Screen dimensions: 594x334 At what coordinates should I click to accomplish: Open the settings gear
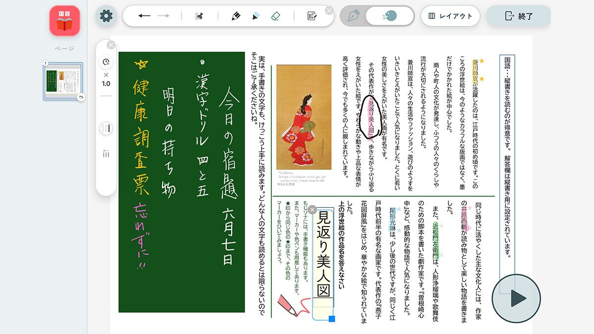point(106,15)
